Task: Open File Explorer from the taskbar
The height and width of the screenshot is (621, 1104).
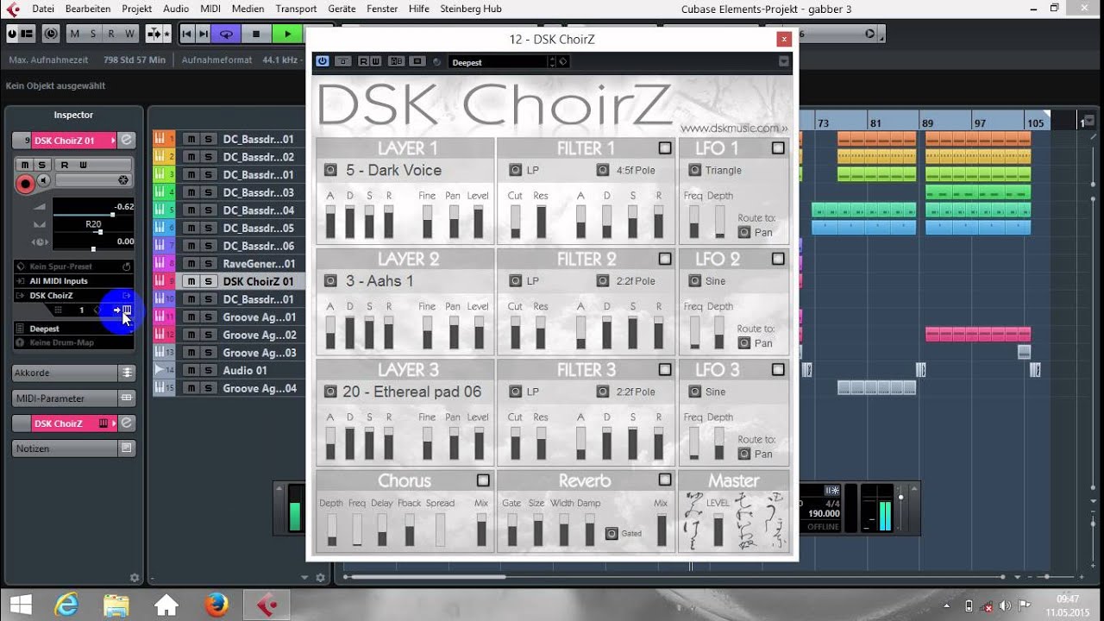Action: [x=116, y=605]
